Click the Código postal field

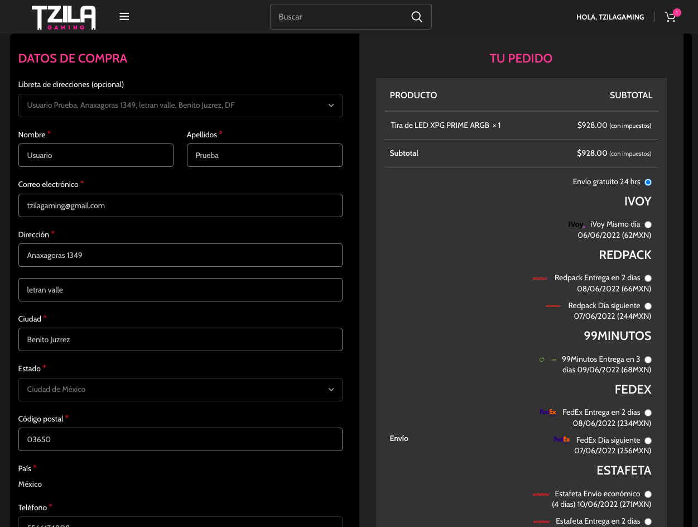pos(180,439)
